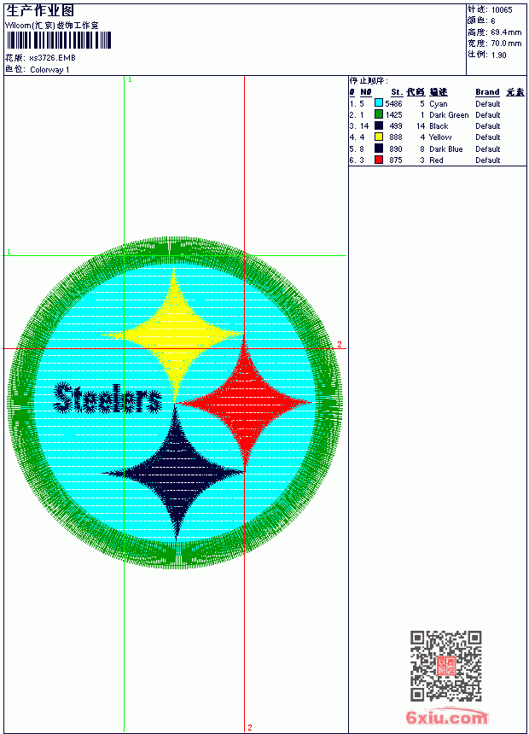The height and width of the screenshot is (734, 529).
Task: Click the stitch count value 10065
Action: tap(502, 10)
